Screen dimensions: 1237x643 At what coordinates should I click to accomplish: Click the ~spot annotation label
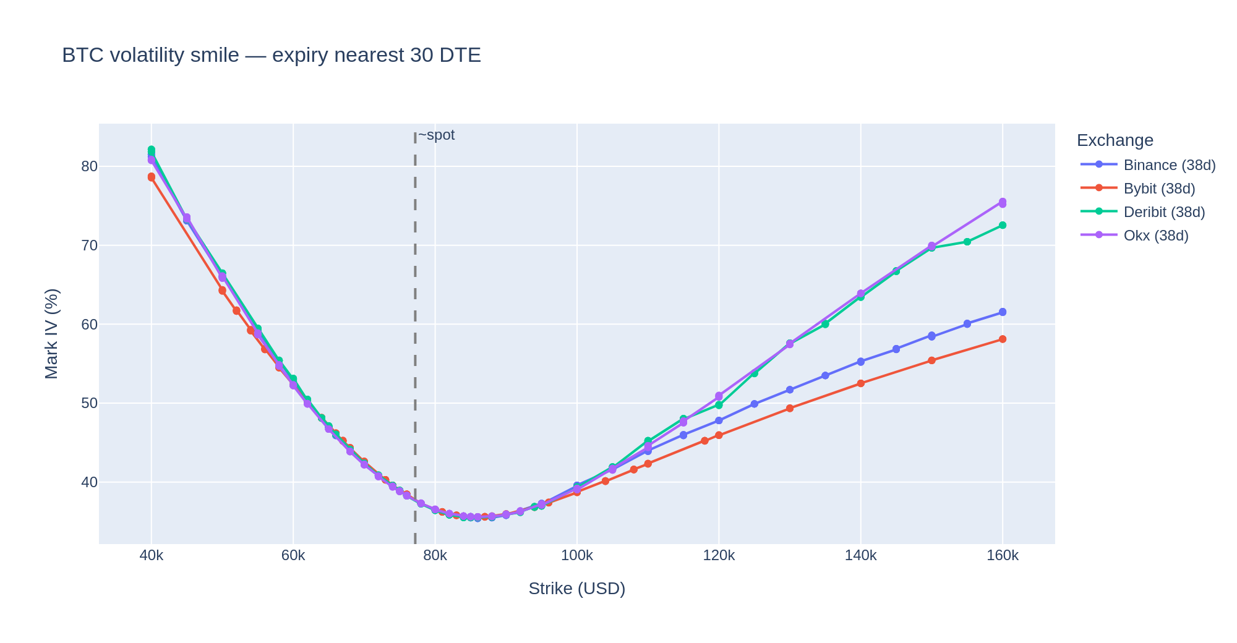pos(436,135)
